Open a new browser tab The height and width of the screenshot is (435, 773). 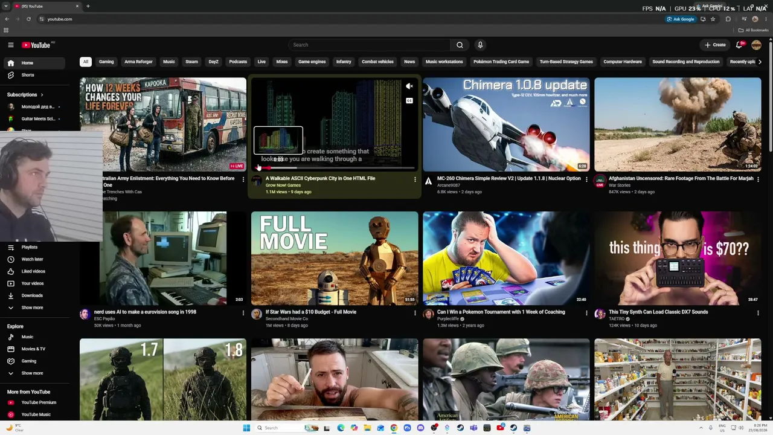tap(88, 6)
